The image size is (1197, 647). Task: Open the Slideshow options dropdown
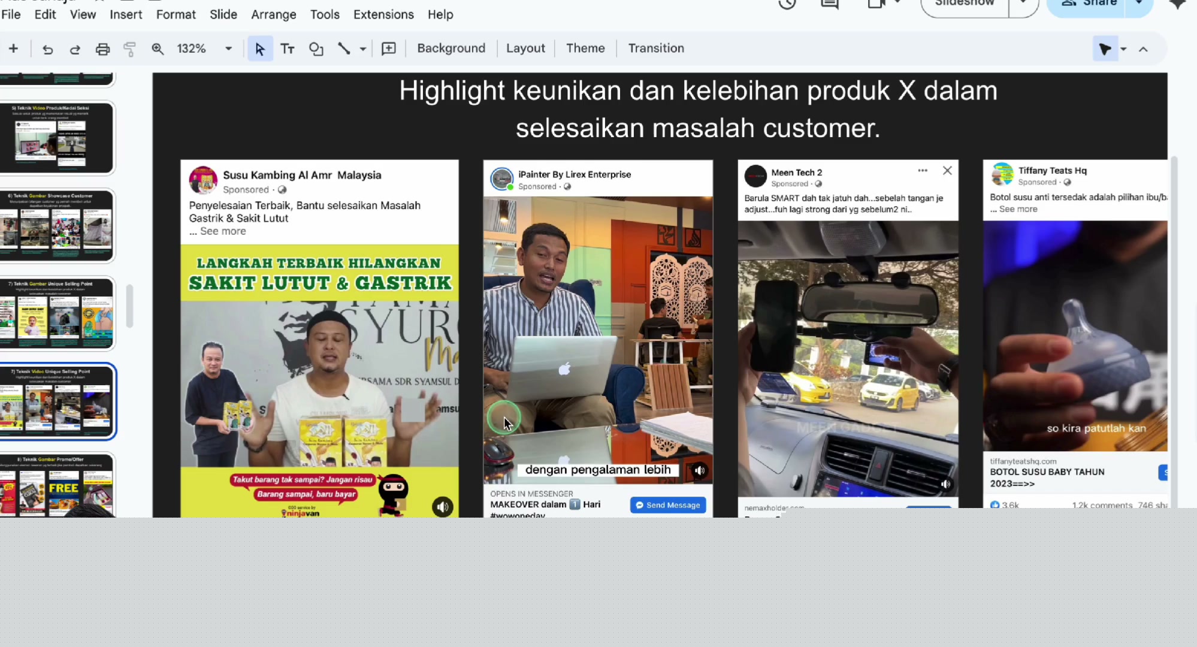pos(1023,4)
